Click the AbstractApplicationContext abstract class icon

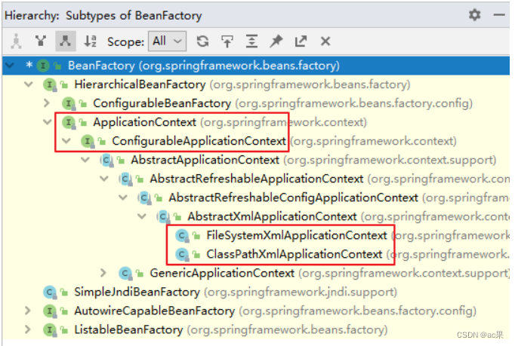tap(106, 160)
